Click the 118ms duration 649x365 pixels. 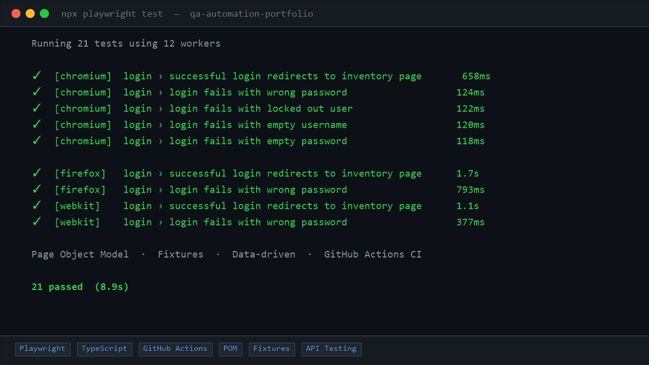pos(471,141)
